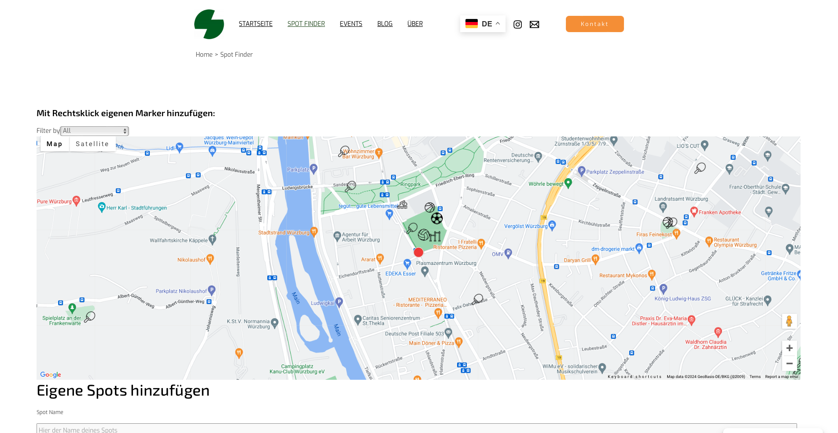Go to the Blog page
This screenshot has width=838, height=433.
(384, 24)
